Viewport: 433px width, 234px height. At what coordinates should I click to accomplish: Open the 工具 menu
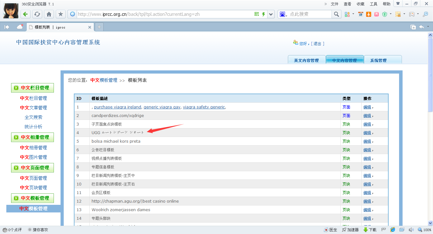pos(374,4)
